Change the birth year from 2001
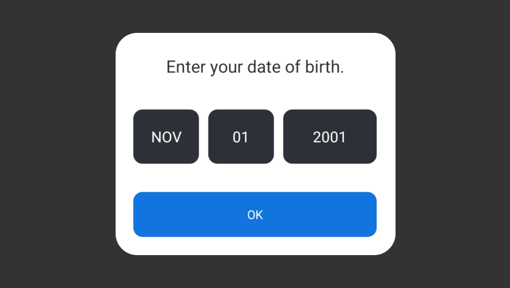Screen dimensions: 510x288 tap(330, 137)
